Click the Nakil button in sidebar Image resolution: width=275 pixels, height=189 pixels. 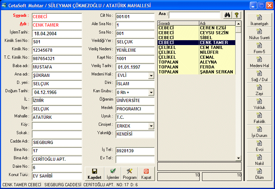click(x=259, y=160)
